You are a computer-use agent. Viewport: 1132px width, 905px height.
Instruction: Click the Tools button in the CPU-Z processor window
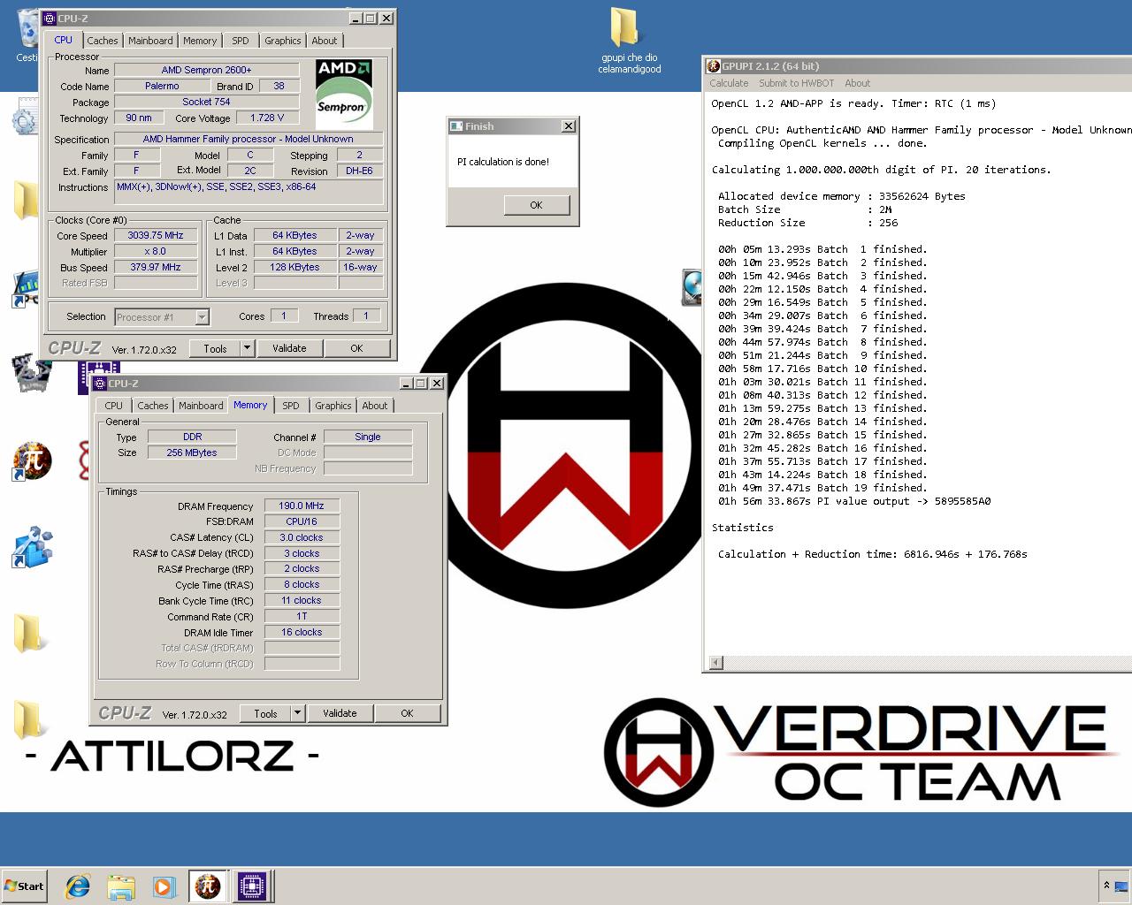[215, 348]
